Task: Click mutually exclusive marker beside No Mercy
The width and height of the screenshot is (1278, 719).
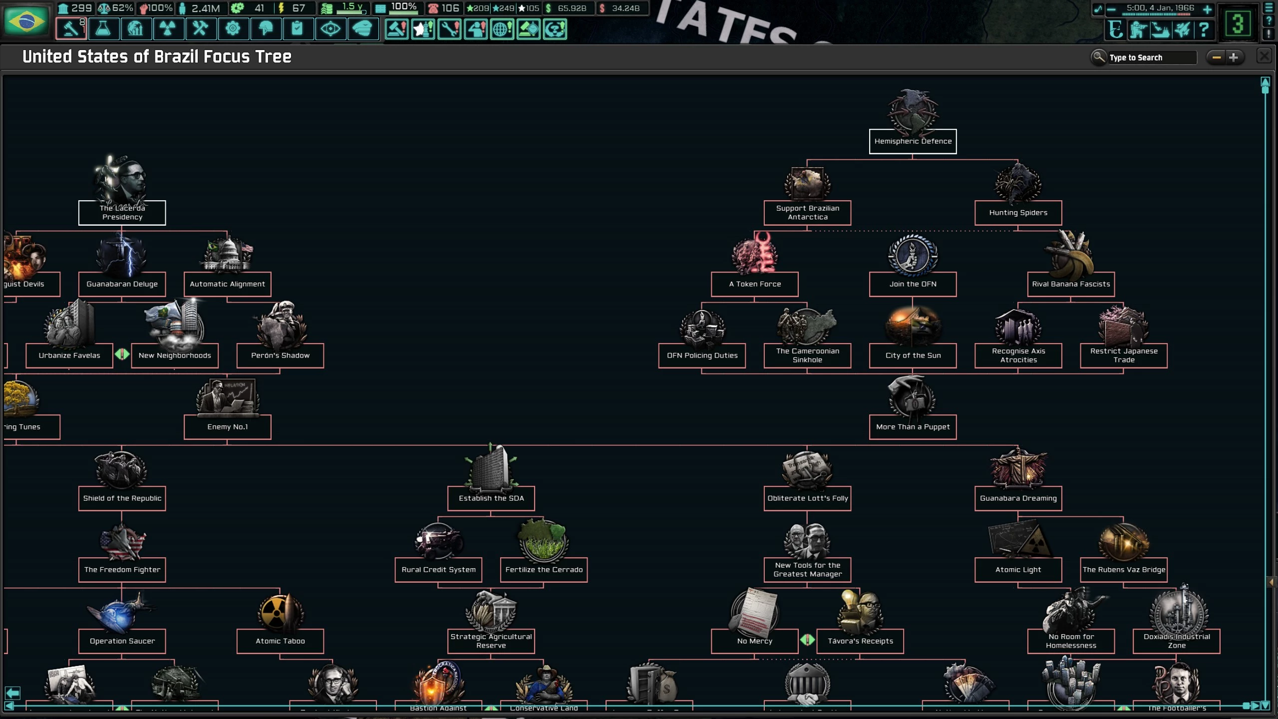Action: tap(807, 640)
